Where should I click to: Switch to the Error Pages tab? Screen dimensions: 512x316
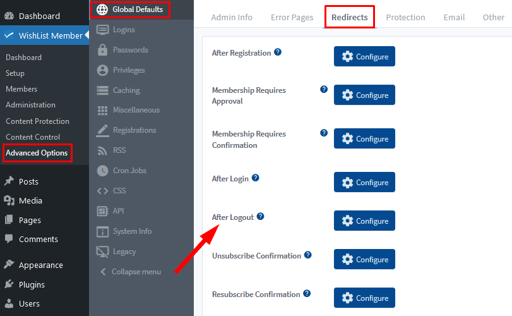pyautogui.click(x=292, y=17)
